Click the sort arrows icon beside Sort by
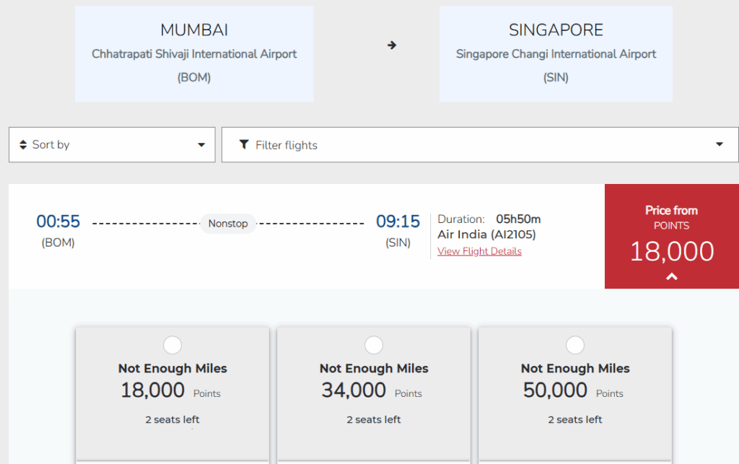 (x=23, y=145)
